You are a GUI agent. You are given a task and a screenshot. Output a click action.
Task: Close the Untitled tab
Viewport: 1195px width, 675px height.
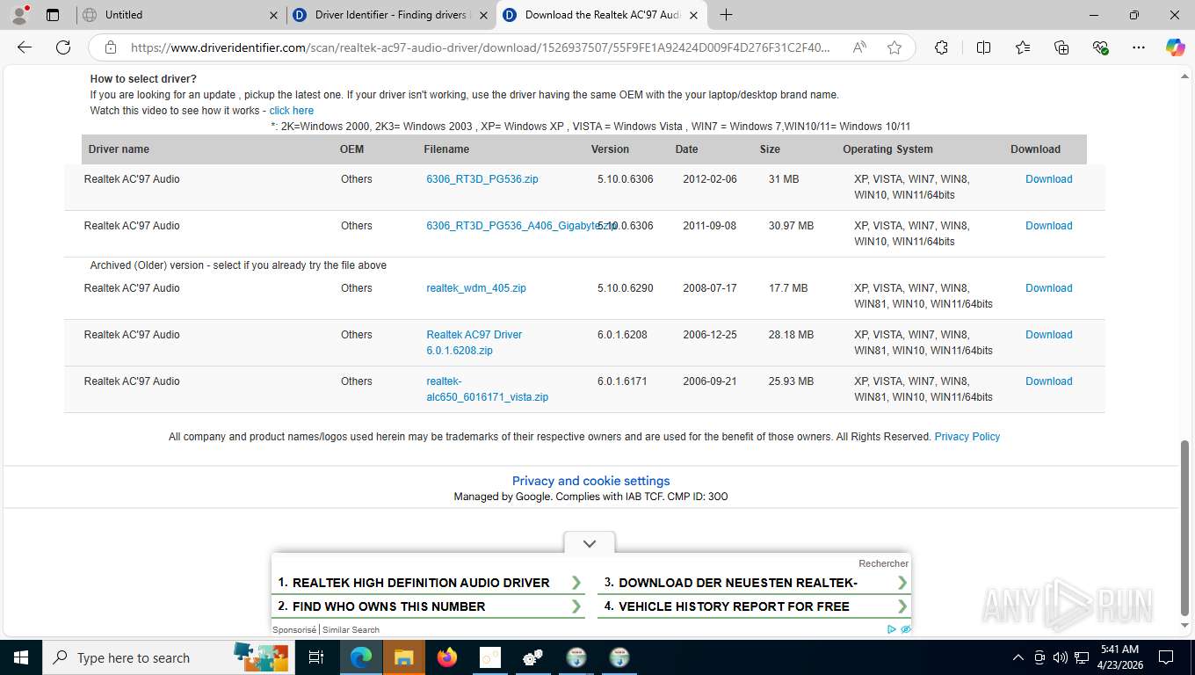point(273,15)
